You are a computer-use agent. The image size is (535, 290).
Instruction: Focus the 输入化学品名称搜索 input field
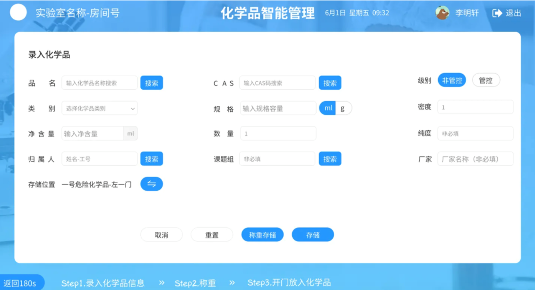click(100, 83)
